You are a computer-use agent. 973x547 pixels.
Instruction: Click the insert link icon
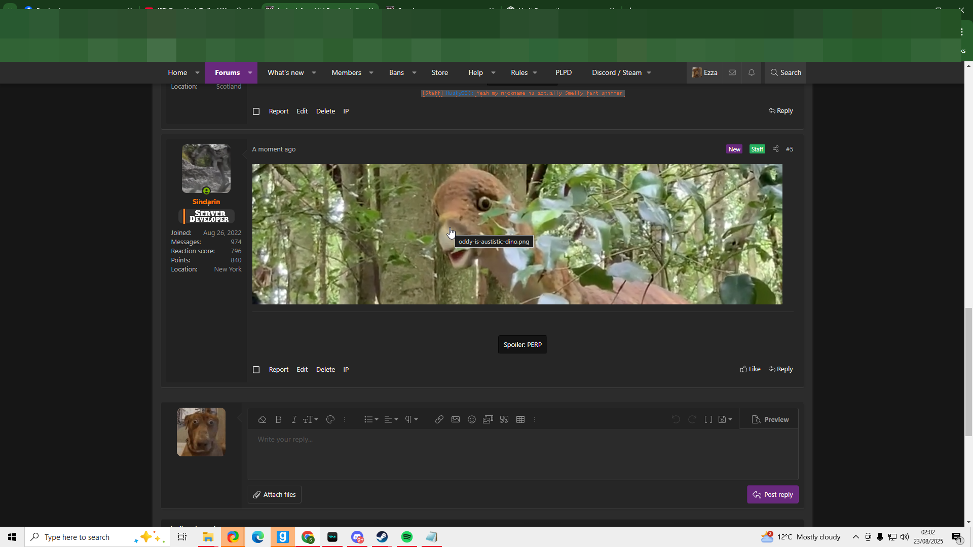(439, 419)
